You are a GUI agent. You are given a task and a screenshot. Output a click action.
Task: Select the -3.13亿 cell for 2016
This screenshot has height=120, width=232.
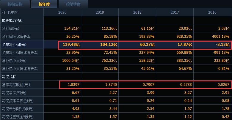tap(222, 45)
